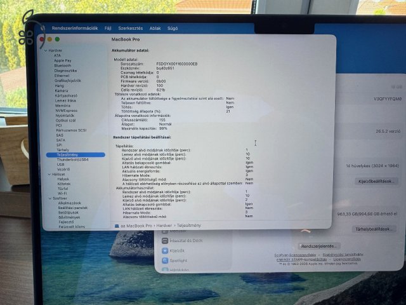Select Memória in the sidebar
This screenshot has width=406, height=305.
62,105
